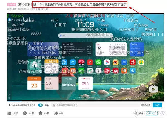Click the dark hot-list ranking widget
Screen dimensions: 167x118
pos(77,50)
